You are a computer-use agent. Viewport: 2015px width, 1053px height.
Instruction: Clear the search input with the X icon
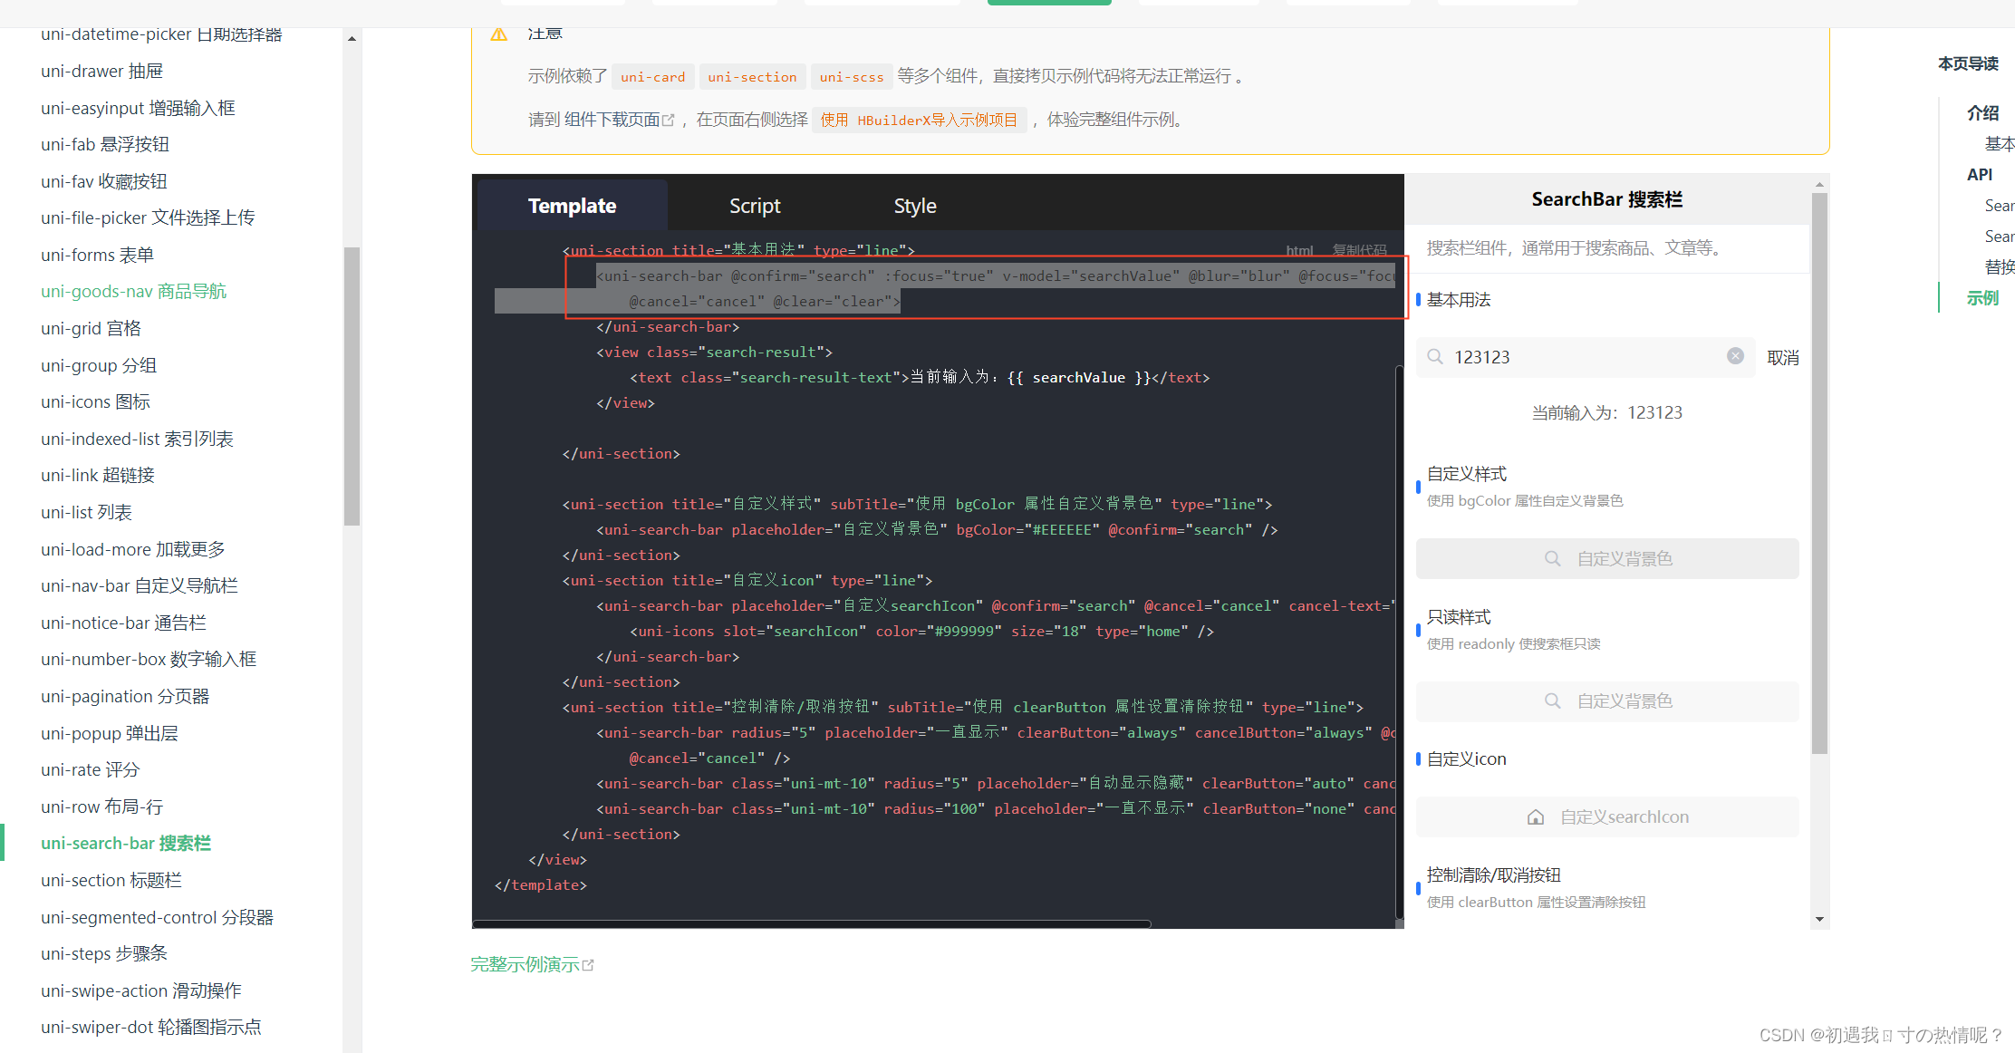(1735, 356)
